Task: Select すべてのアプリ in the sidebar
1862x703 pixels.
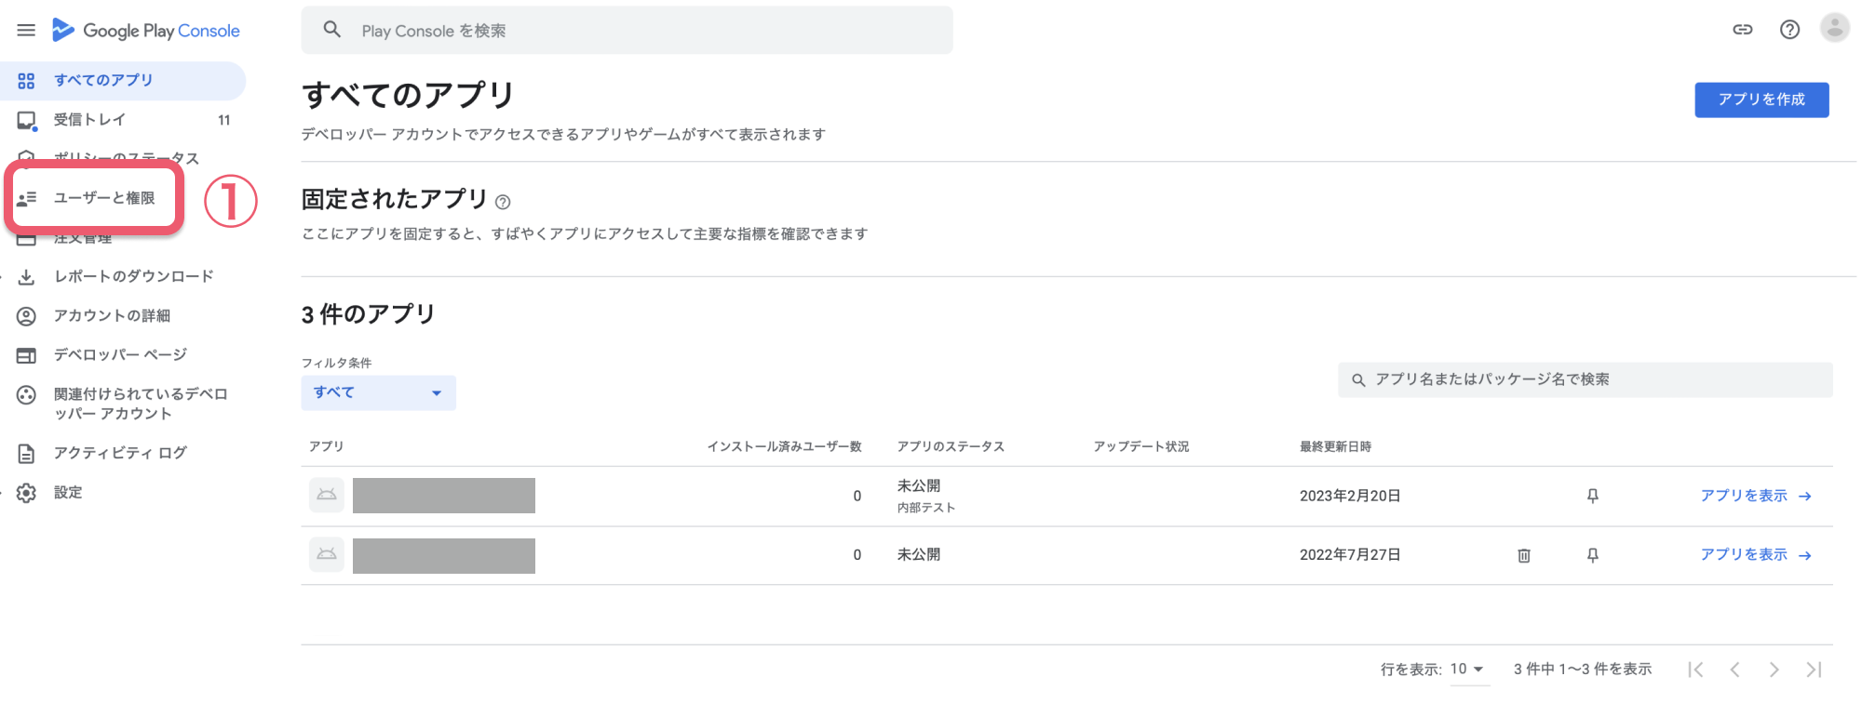Action: click(x=123, y=81)
